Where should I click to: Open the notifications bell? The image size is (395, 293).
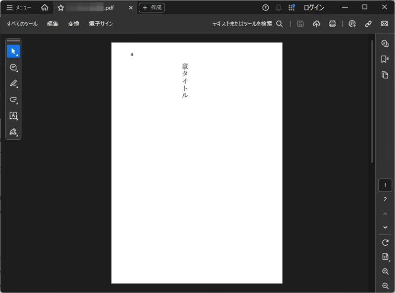tap(278, 8)
